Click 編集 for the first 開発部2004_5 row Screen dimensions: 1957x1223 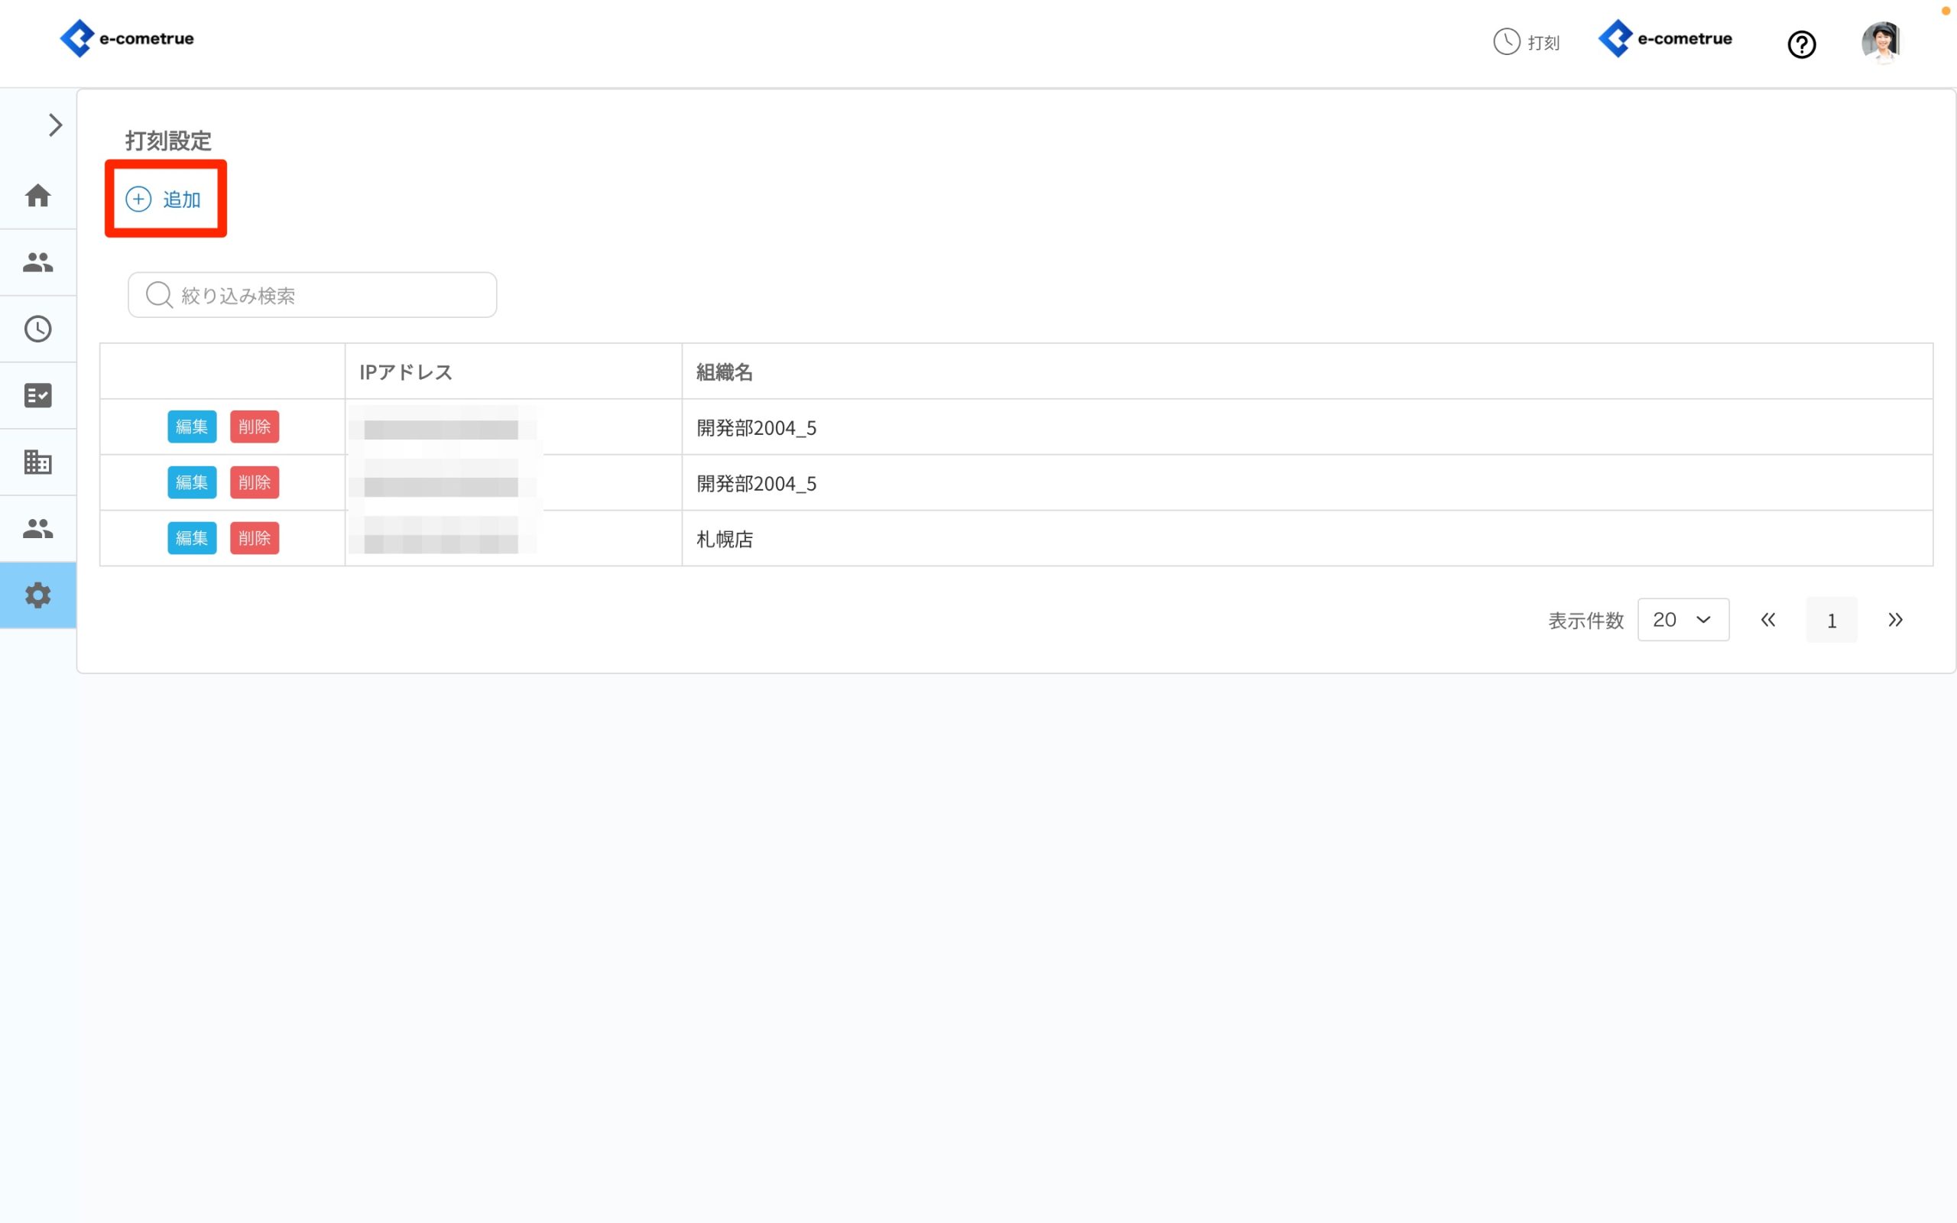tap(192, 427)
